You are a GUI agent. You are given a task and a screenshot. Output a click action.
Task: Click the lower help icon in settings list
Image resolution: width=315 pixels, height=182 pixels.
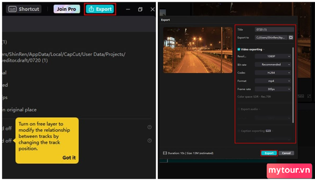point(149,140)
